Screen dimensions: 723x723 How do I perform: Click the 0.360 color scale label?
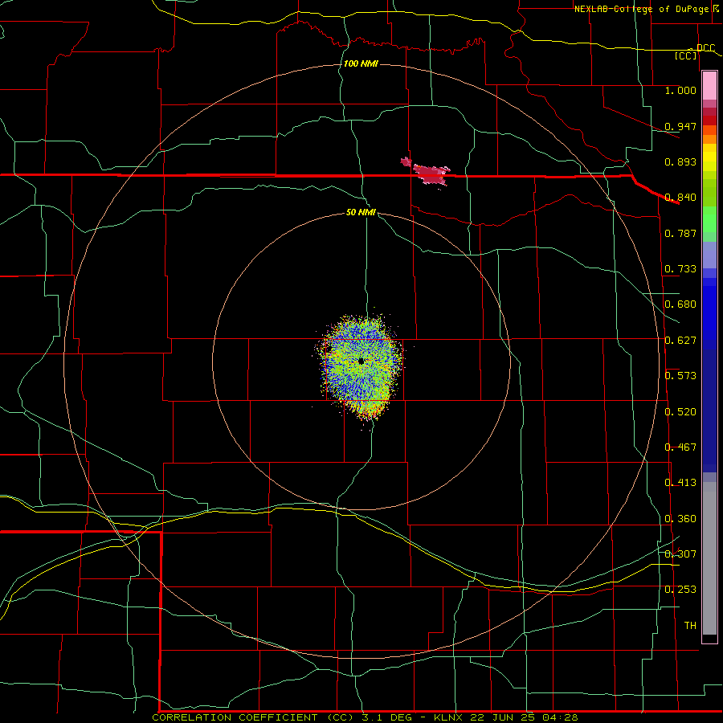680,519
